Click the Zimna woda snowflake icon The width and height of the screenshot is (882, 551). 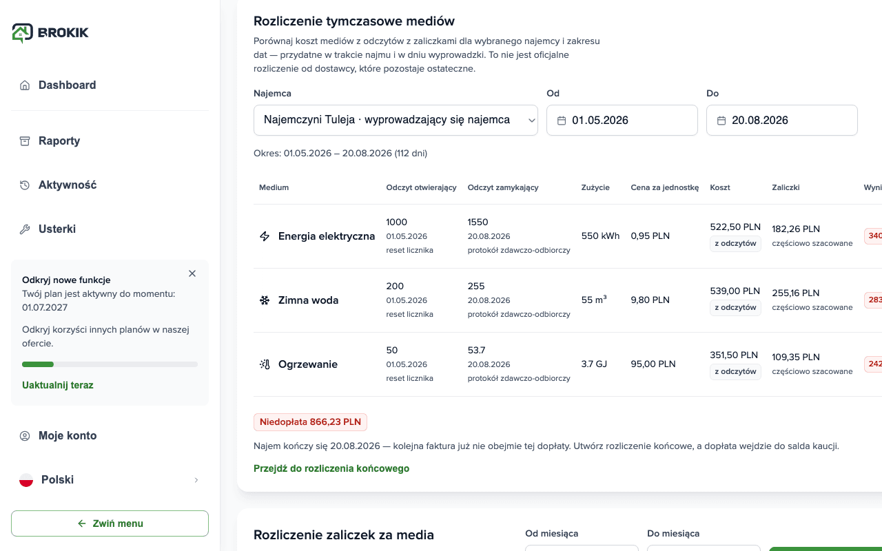click(x=265, y=300)
